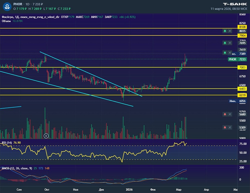This screenshot has width=250, height=193.
Task: Select the yellow 8108 price level label
Action: pyautogui.click(x=242, y=27)
